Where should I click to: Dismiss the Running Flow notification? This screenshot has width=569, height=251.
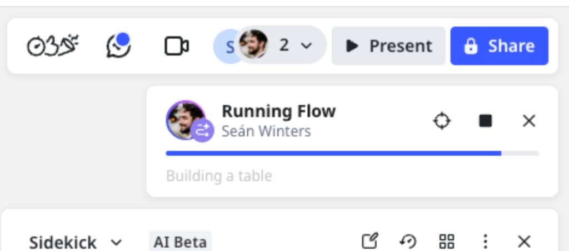[529, 120]
